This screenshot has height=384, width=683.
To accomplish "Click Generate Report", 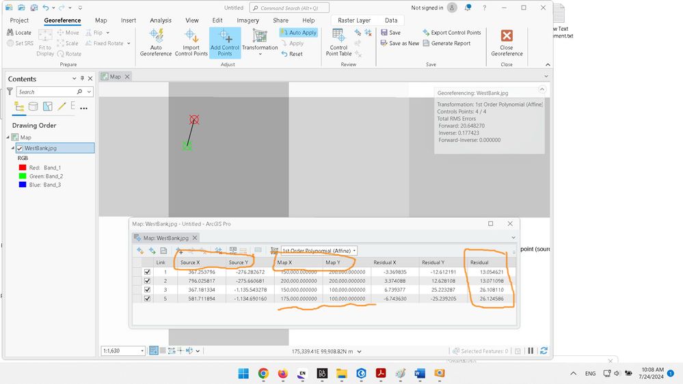I will point(446,43).
